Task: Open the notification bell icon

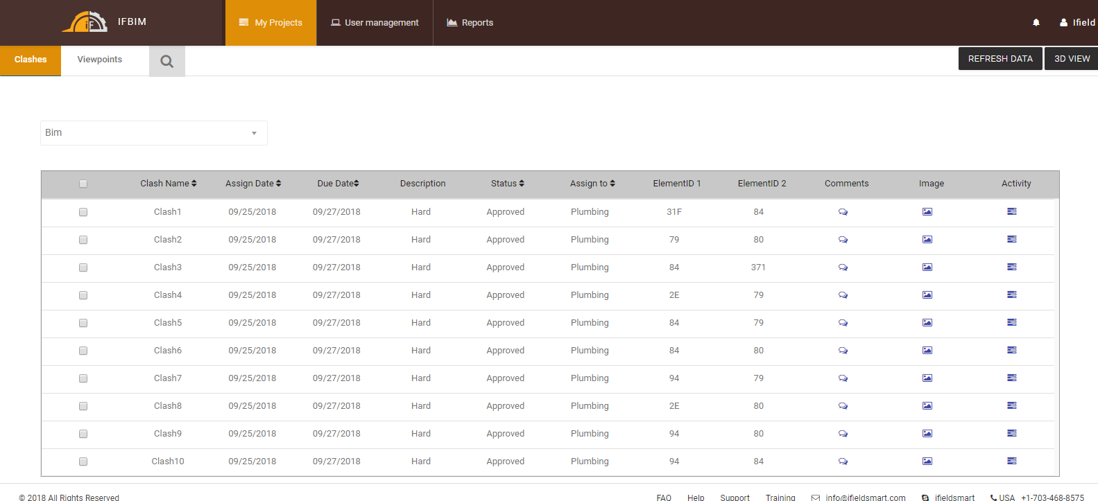Action: (1036, 23)
